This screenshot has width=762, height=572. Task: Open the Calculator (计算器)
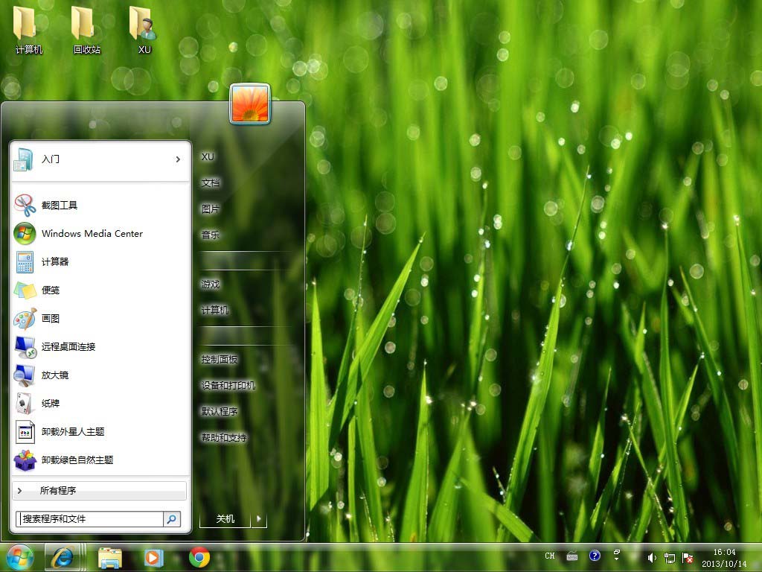54,262
